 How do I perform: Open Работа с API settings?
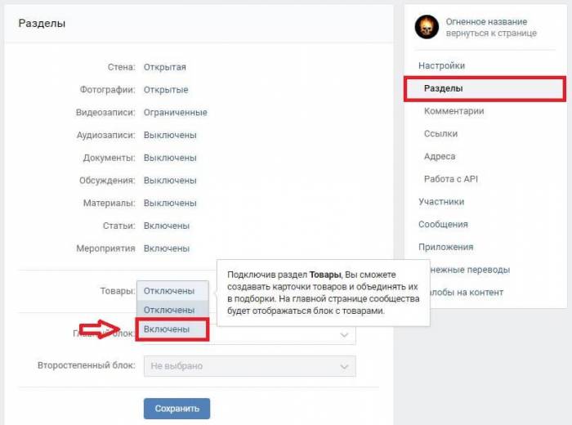[x=451, y=179]
